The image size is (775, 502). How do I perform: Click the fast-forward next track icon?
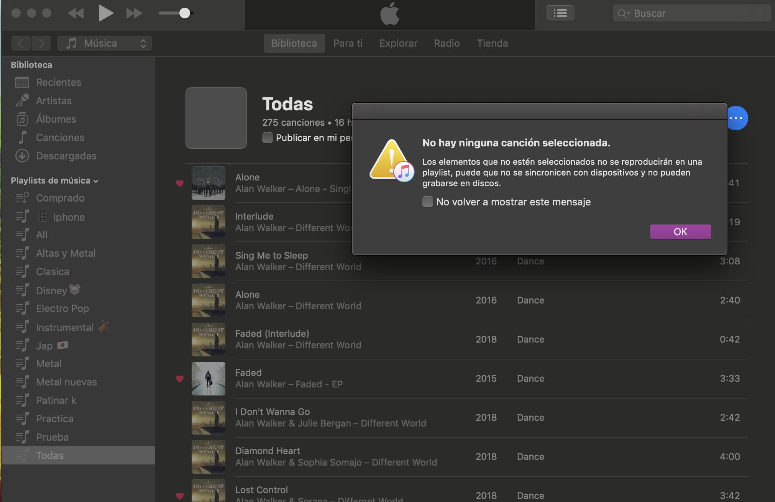[x=134, y=13]
